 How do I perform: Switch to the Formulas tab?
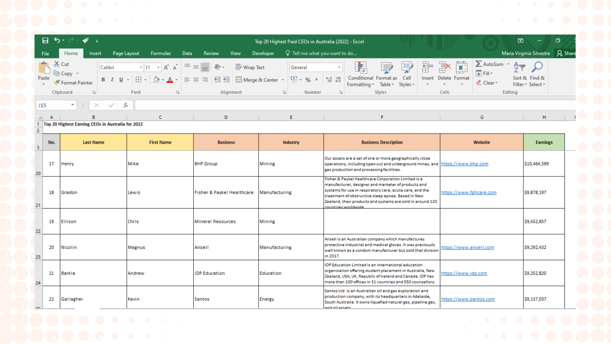(x=161, y=53)
